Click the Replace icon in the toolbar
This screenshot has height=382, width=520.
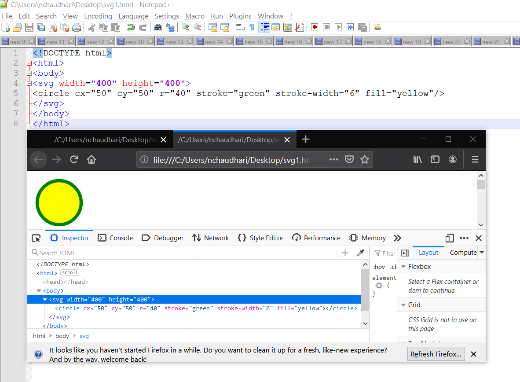pos(170,27)
